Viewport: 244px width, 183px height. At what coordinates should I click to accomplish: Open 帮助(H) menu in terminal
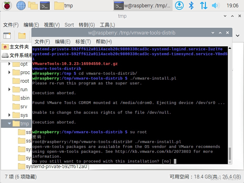point(104,41)
